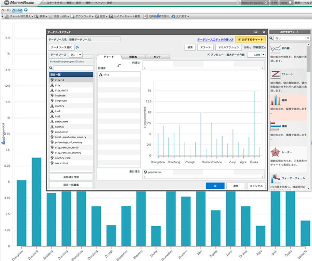Pick the 縦棒 vertical bar chart icon
This screenshot has width=312, height=261.
coord(276,100)
